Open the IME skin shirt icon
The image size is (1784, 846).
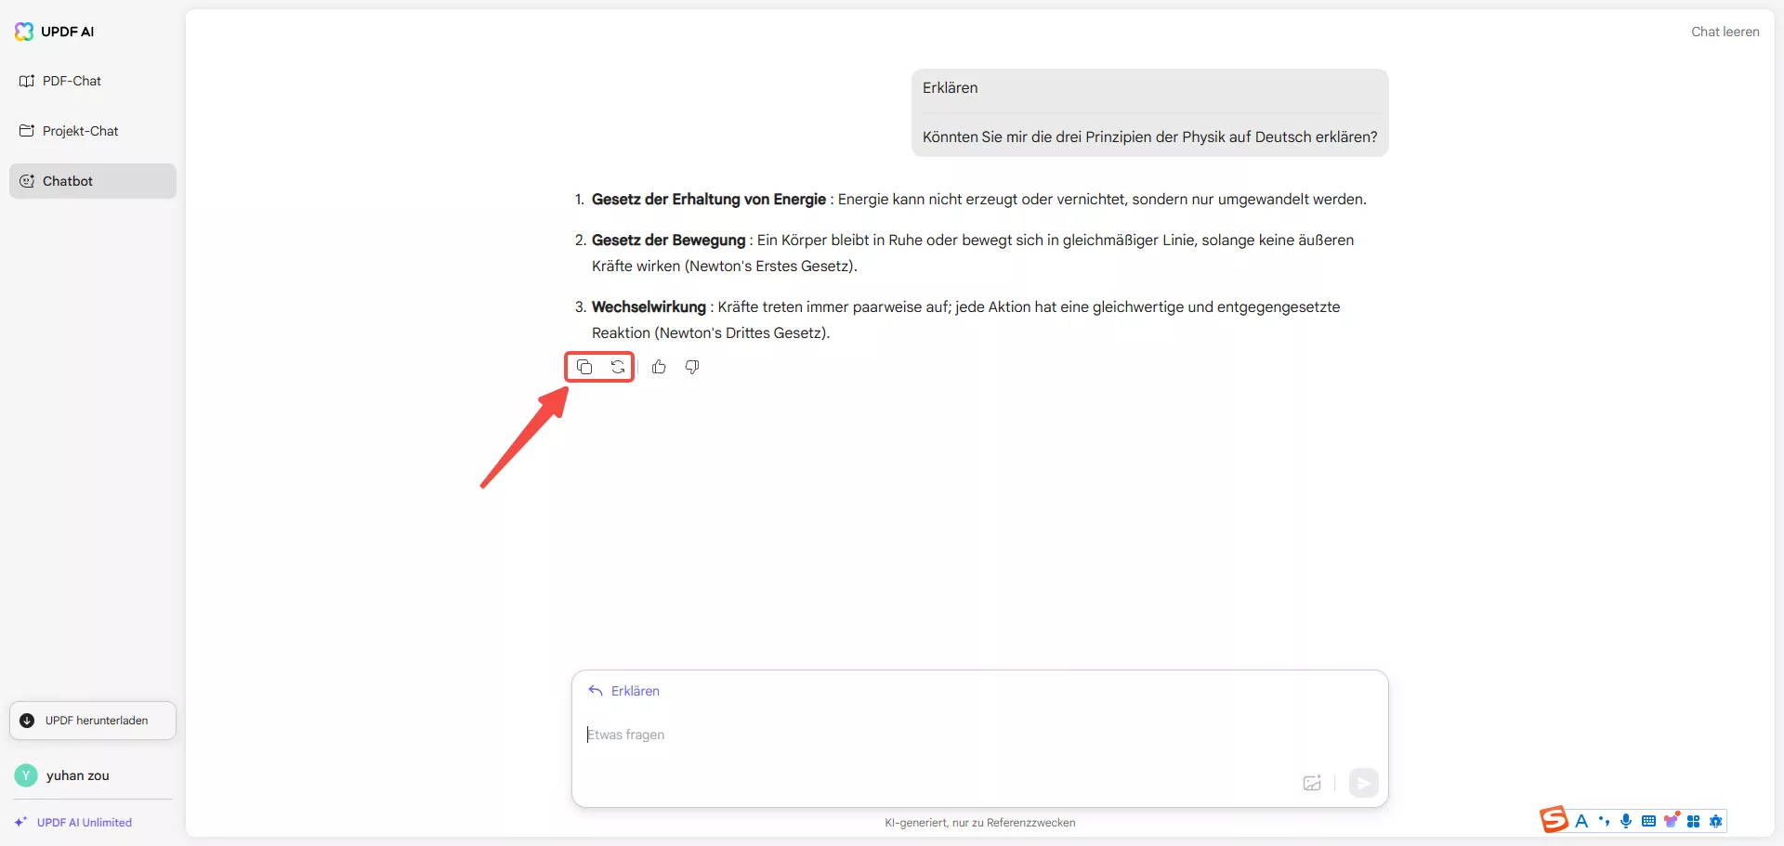(1672, 820)
